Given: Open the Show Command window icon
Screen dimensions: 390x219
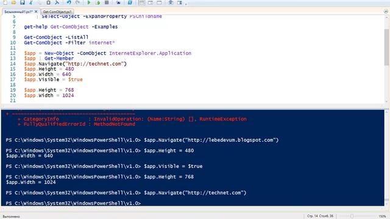Looking at the screenshot, I should pyautogui.click(x=171, y=2).
